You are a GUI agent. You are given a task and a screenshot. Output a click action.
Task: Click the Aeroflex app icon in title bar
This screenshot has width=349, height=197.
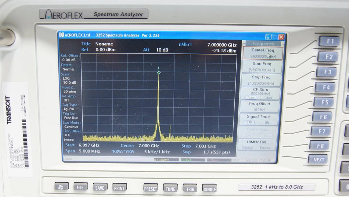pos(62,35)
